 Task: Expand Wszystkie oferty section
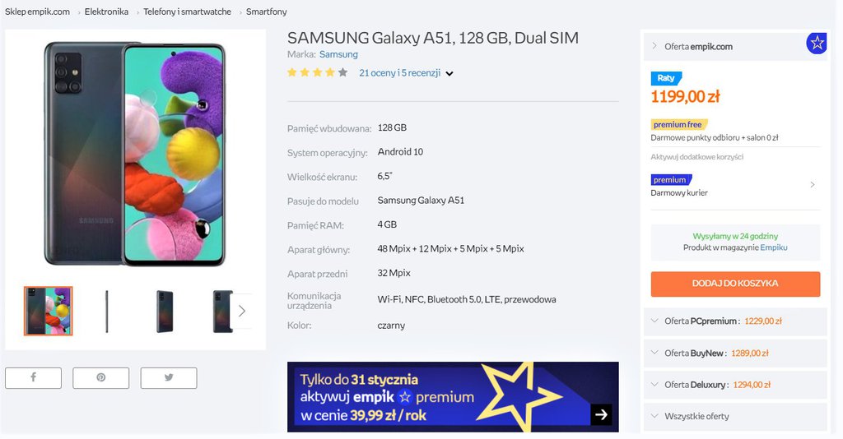pyautogui.click(x=735, y=417)
